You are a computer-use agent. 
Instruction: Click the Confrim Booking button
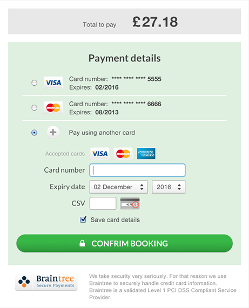click(124, 243)
